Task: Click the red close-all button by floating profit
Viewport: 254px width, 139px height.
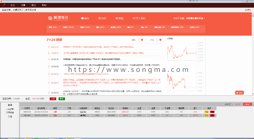Action: (247, 104)
